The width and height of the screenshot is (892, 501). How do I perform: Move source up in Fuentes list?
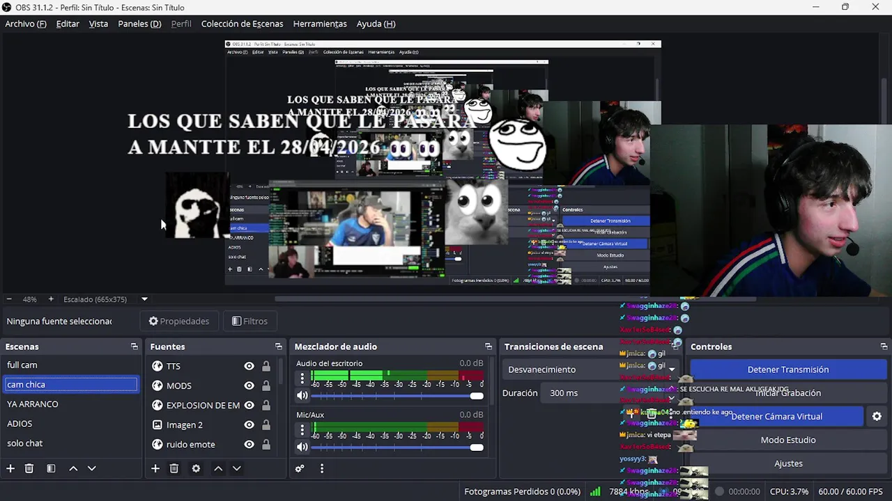click(x=218, y=468)
